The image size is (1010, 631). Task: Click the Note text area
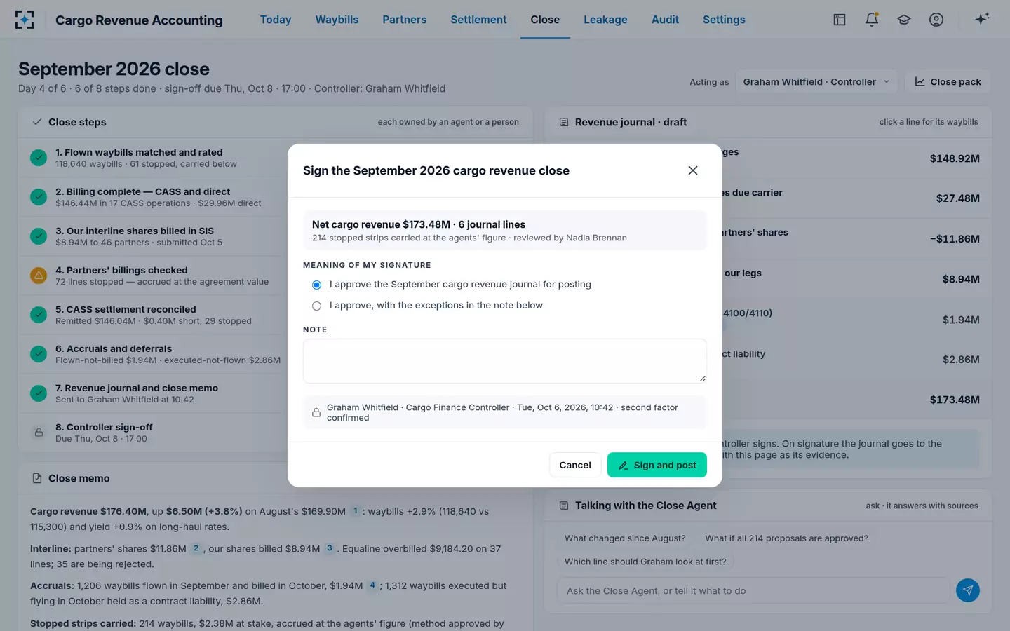click(x=505, y=361)
